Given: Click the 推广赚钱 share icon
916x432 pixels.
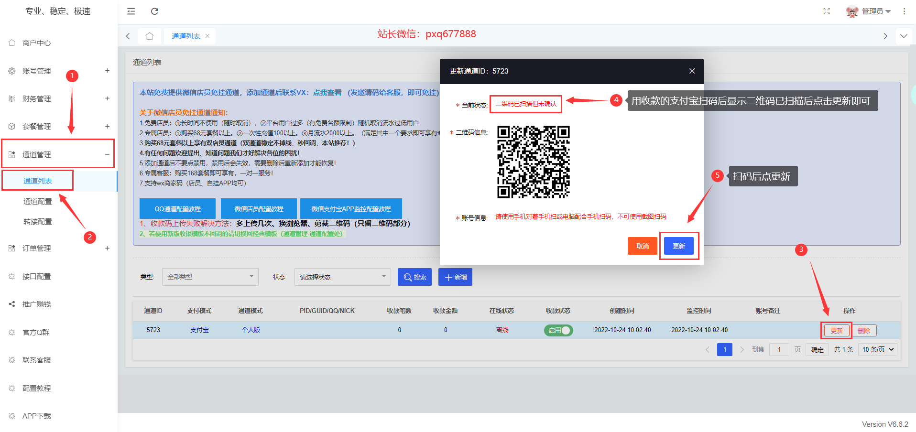Looking at the screenshot, I should click(x=12, y=304).
